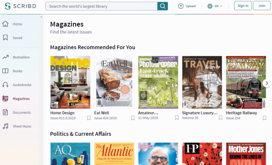Click the 'Issue #24 2019' text
Screen dimensions: 272x165
105,118
